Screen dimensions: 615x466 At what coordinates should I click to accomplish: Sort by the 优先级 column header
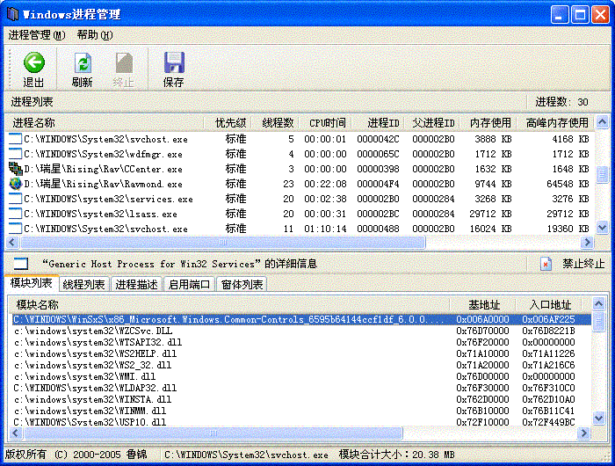(x=228, y=123)
